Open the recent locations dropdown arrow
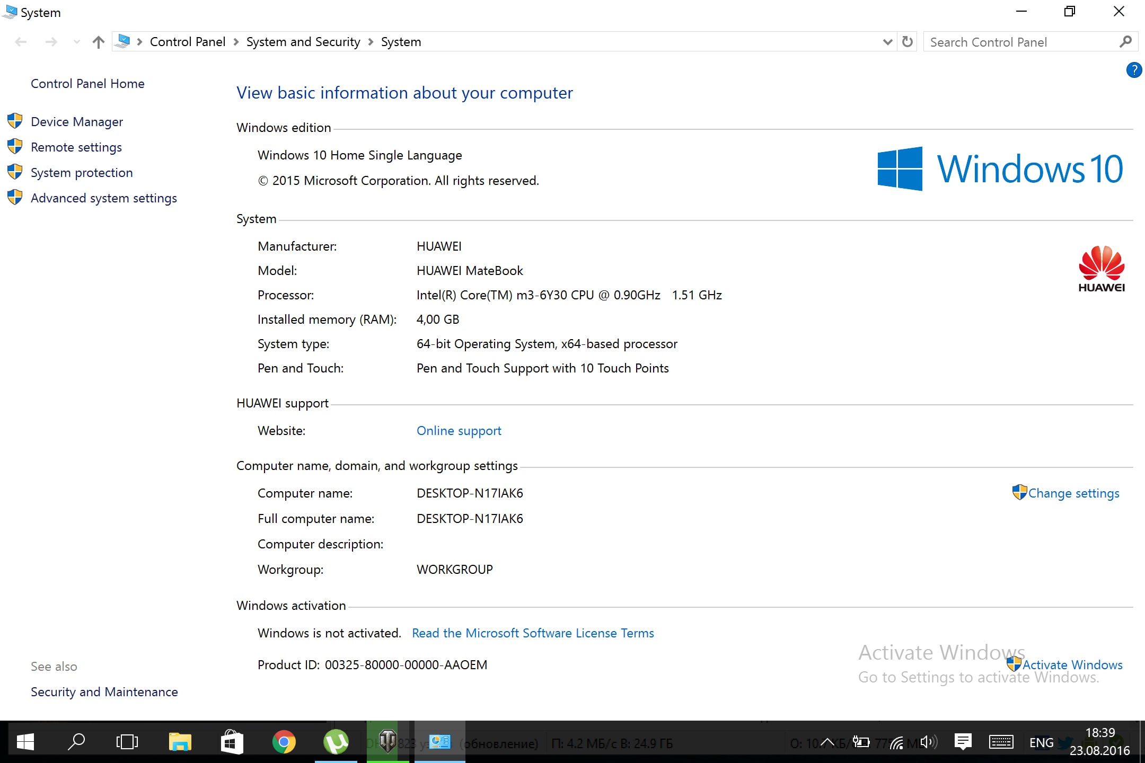 77,42
